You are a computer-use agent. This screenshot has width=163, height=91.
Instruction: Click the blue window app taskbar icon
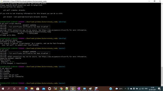(85, 89)
